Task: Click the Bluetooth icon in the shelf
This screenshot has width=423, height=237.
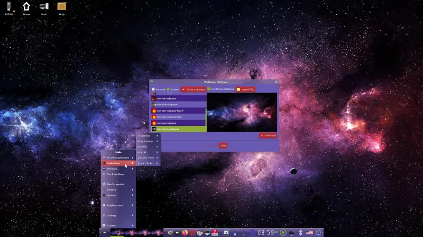Action: (300, 232)
